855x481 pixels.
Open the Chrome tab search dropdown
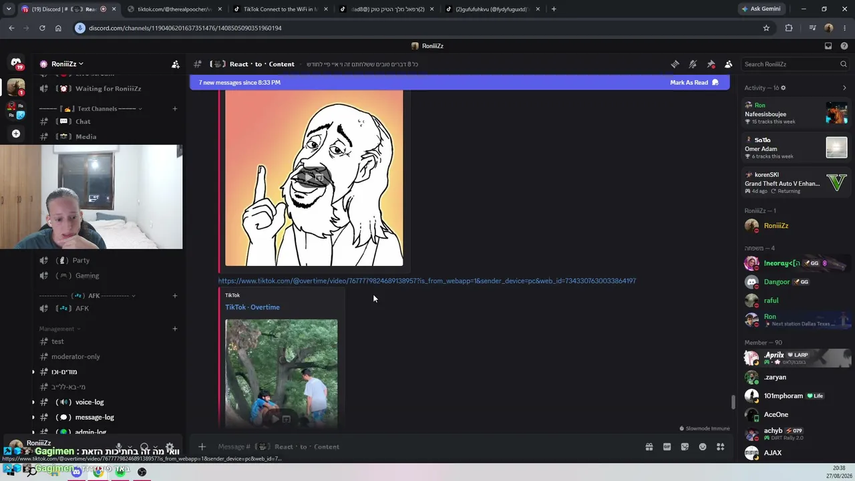pos(9,9)
